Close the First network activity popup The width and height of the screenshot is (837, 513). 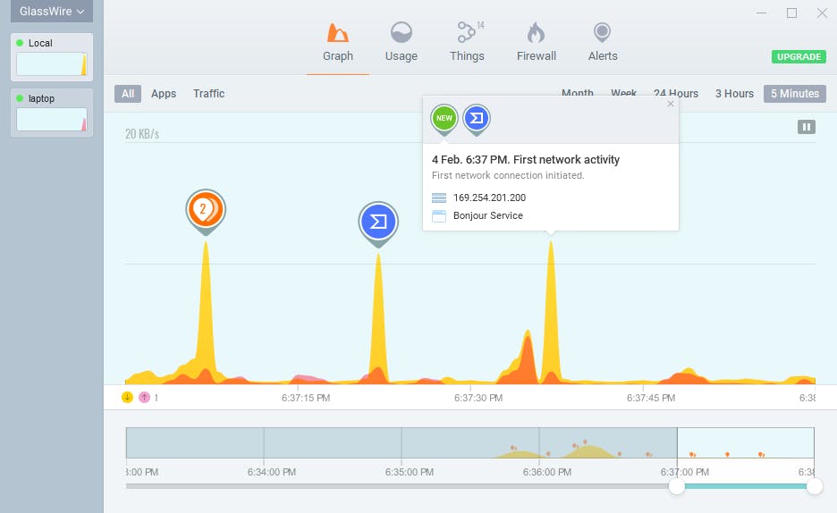pos(671,104)
